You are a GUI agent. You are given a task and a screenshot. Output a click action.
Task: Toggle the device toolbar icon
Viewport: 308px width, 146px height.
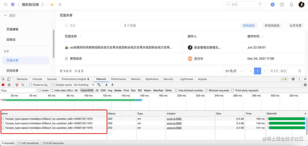click(9, 79)
